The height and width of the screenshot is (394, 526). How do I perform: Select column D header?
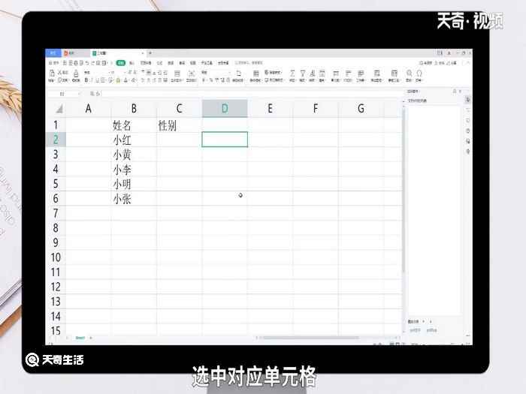point(224,109)
